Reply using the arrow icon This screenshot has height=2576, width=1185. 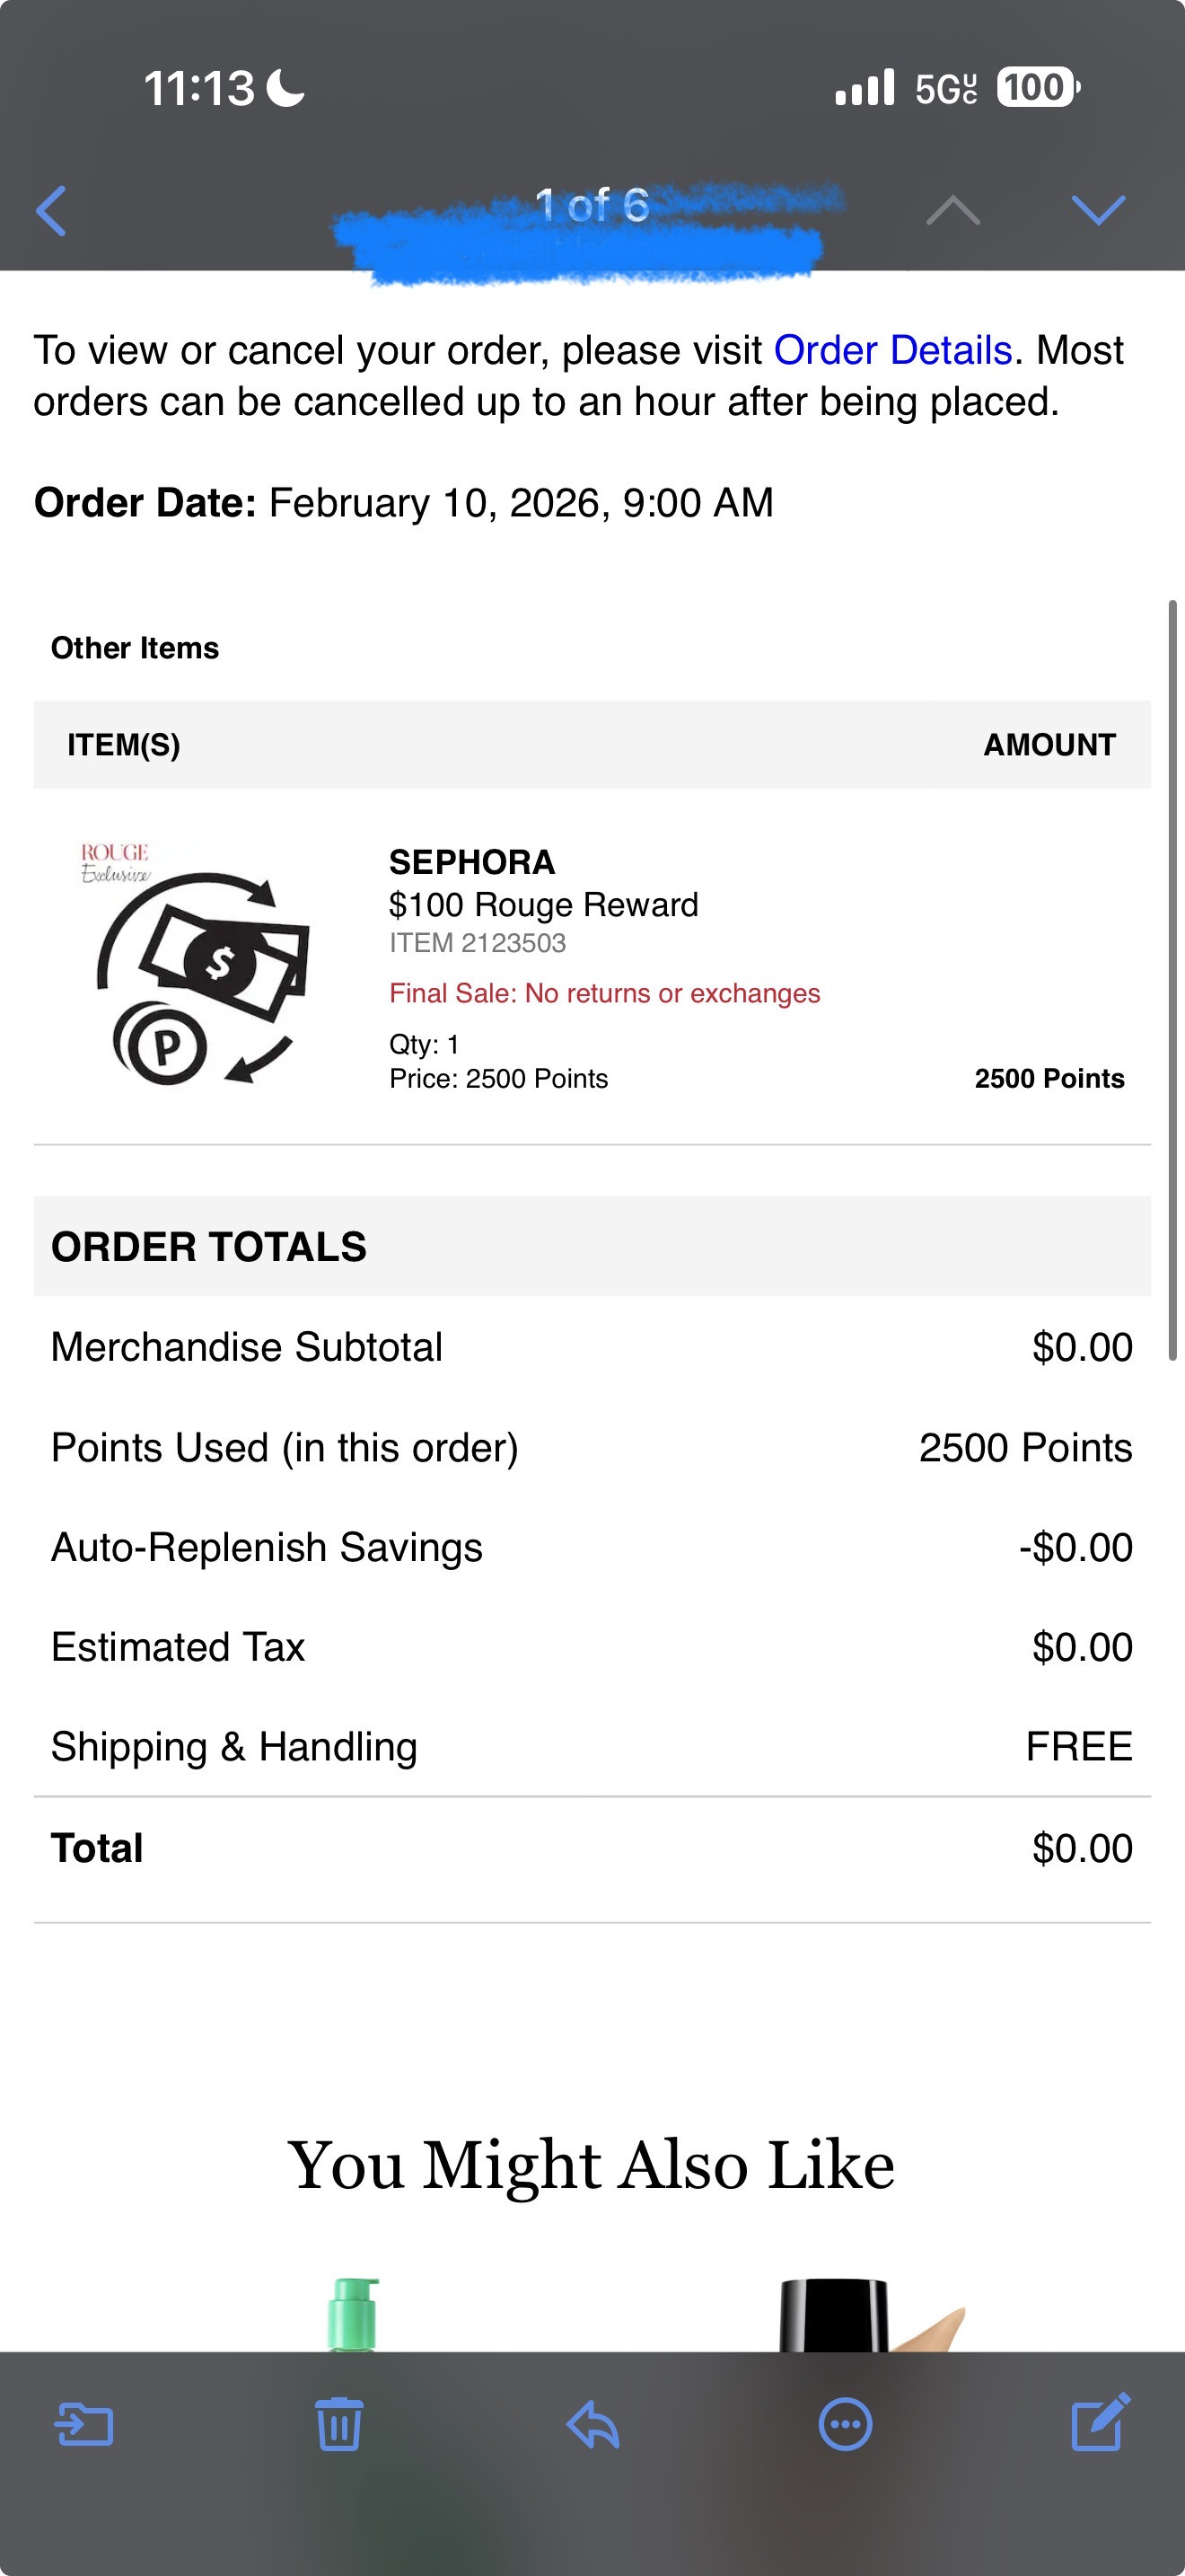coord(592,2424)
